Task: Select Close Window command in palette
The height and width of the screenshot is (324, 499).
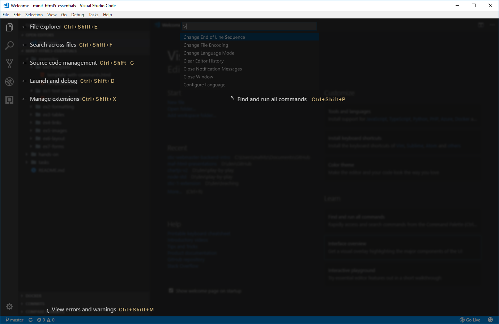Action: (249, 77)
